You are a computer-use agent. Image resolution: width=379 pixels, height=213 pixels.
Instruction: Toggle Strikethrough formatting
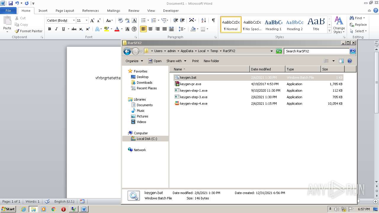[74, 29]
